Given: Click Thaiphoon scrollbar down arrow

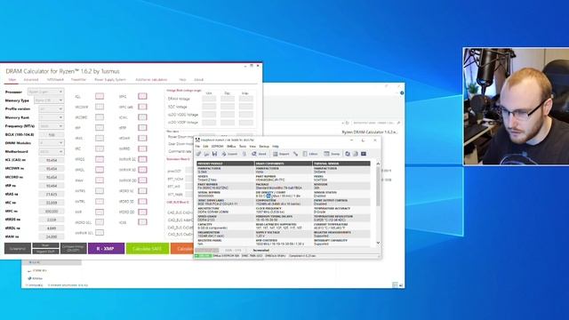Looking at the screenshot, I should click(378, 243).
